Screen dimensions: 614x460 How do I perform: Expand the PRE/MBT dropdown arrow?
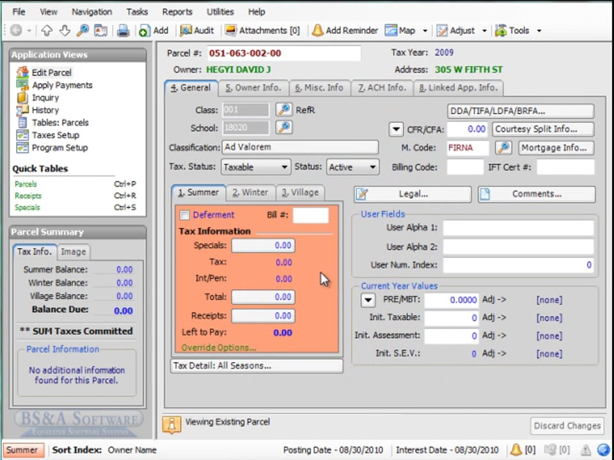(368, 300)
